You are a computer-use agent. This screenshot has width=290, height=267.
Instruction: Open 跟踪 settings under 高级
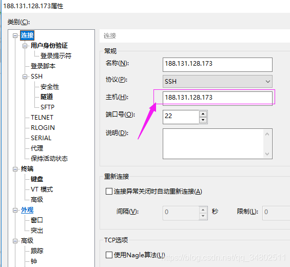pyautogui.click(x=37, y=251)
